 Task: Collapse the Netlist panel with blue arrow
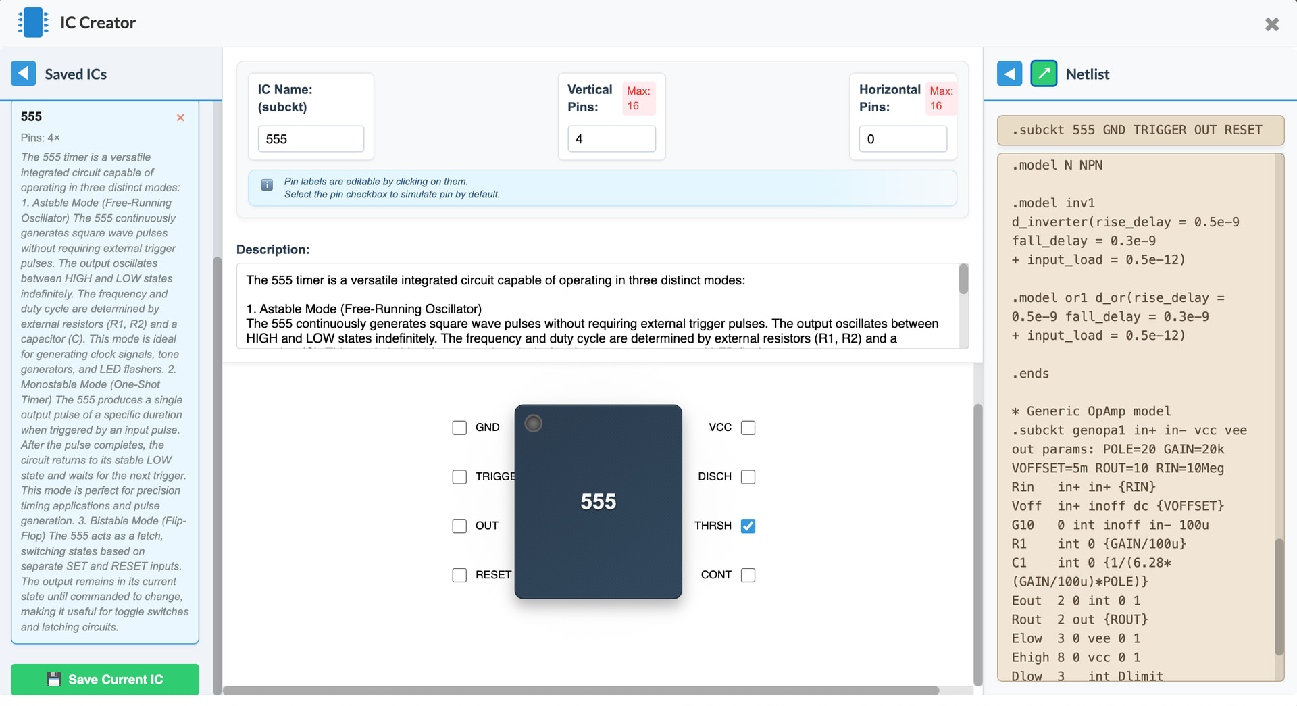click(x=1009, y=74)
